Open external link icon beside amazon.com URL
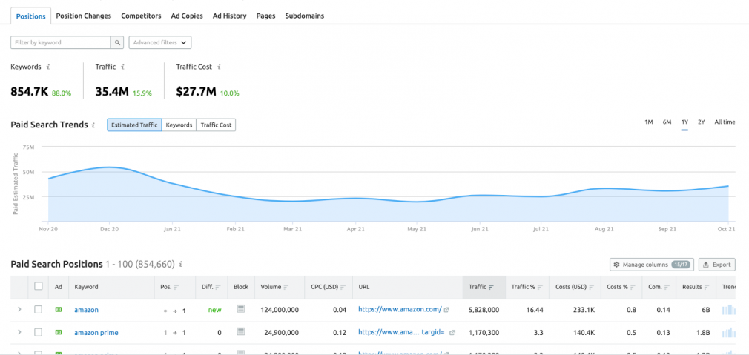The image size is (749, 355). coord(446,310)
